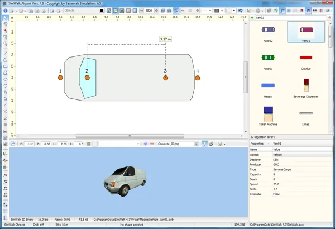335x229 pixels.
Task: Click the Z value field showing 0.00
Action: [x=46, y=144]
